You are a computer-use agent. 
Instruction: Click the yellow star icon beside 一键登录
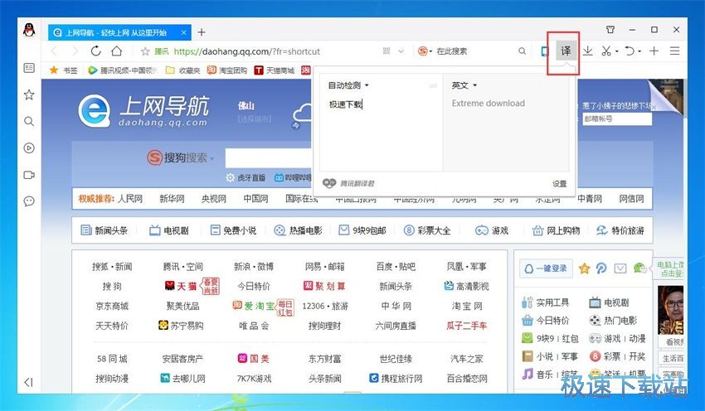click(x=584, y=268)
